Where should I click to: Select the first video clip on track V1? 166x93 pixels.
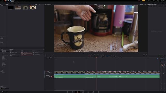70,73
